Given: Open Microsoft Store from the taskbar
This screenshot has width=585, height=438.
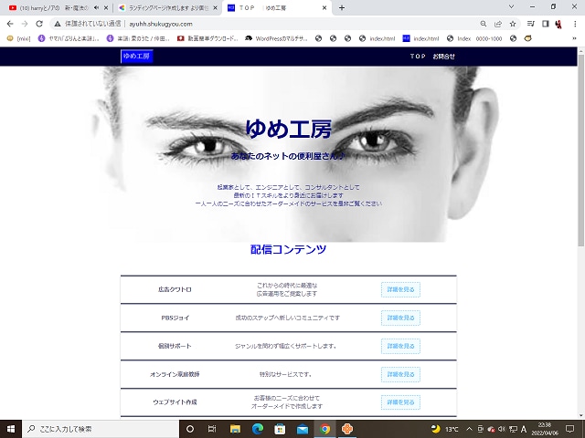Looking at the screenshot, I should click(x=280, y=429).
